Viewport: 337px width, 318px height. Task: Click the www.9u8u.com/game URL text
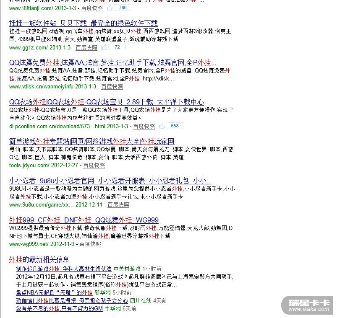pos(41,204)
